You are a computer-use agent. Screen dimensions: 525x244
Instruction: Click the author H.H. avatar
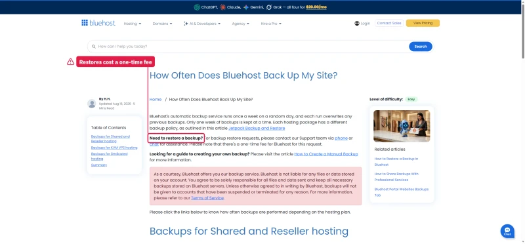coord(91,104)
